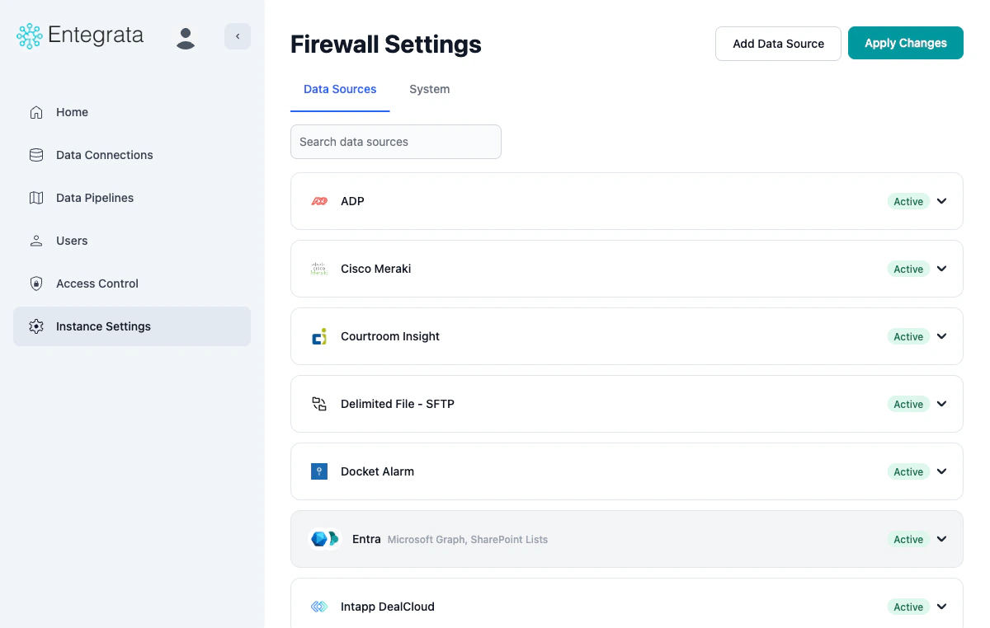Expand the Intapp DealCloud entry

tap(941, 607)
